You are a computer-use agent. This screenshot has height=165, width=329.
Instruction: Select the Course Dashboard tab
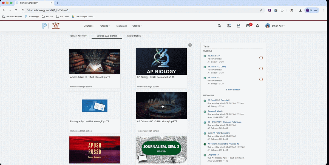coord(107,36)
